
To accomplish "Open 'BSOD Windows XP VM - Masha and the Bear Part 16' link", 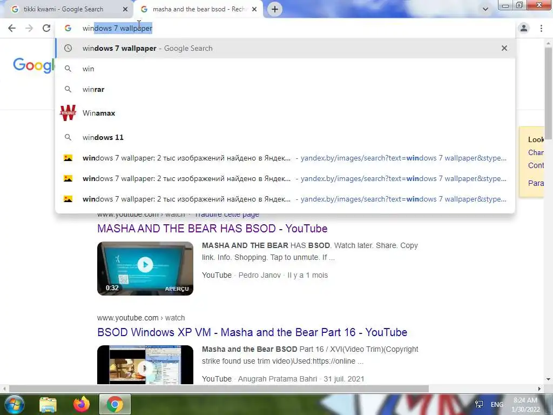I will [x=252, y=332].
